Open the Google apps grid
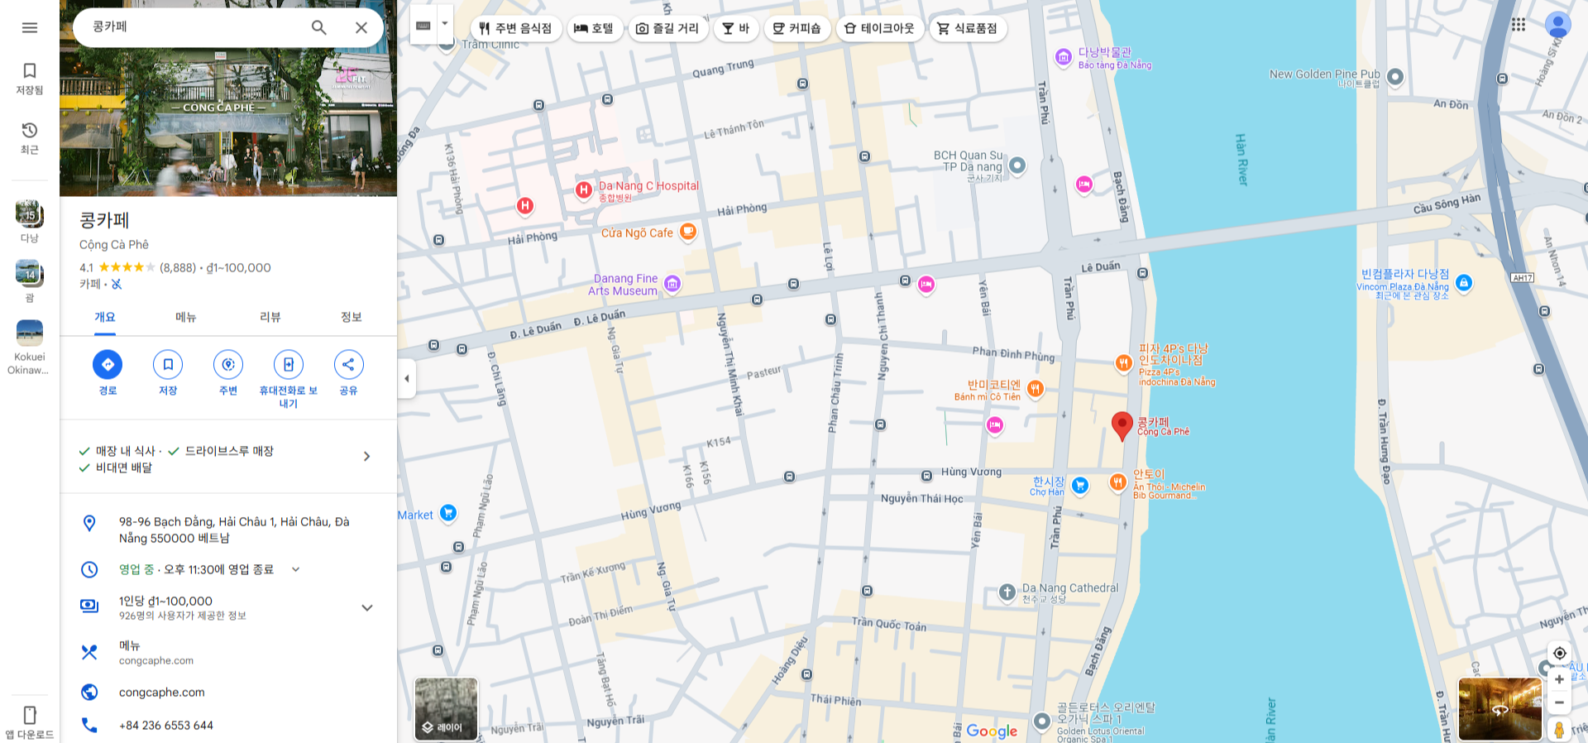Viewport: 1588px width, 743px height. (x=1519, y=25)
